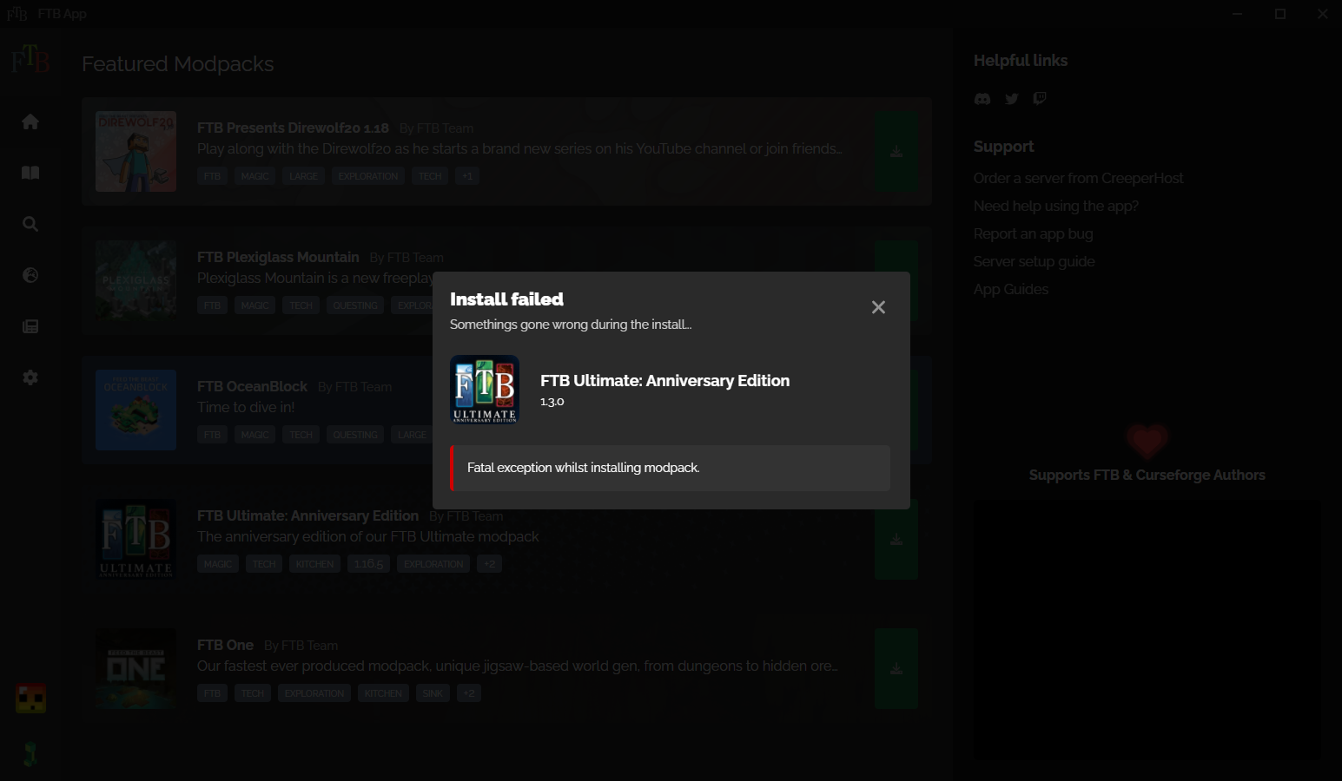Dismiss the Install failed dialog

[878, 306]
